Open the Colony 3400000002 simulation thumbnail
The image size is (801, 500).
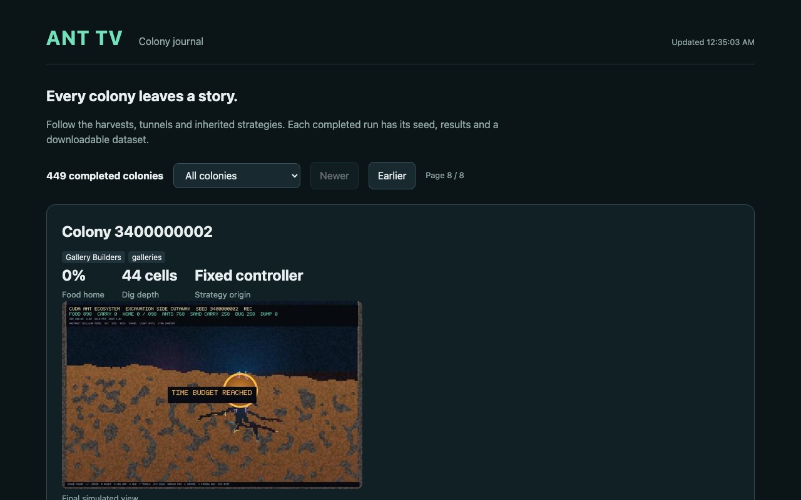pyautogui.click(x=212, y=394)
